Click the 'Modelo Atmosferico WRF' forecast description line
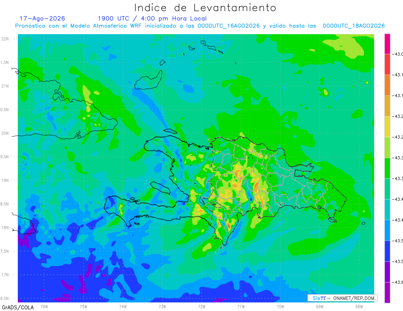Viewport: 403px width, 311px height. click(x=200, y=26)
